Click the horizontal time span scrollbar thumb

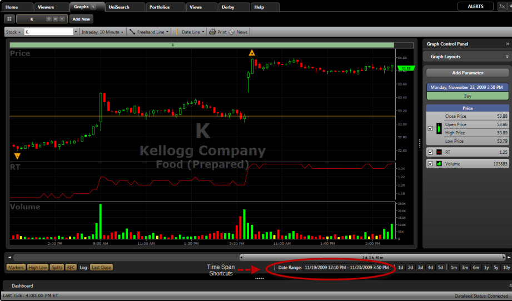[x=372, y=257]
